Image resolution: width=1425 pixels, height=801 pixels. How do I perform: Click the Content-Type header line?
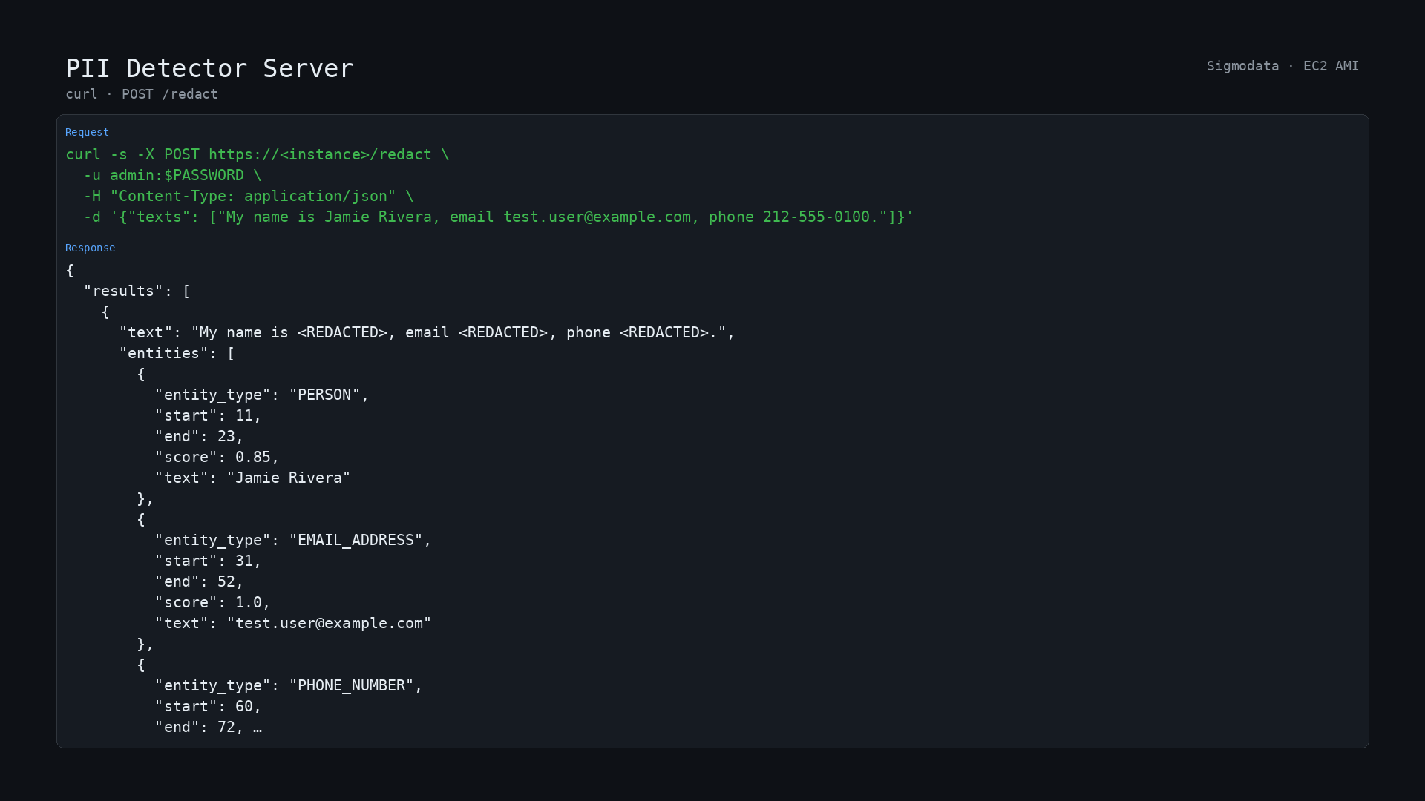pyautogui.click(x=248, y=196)
